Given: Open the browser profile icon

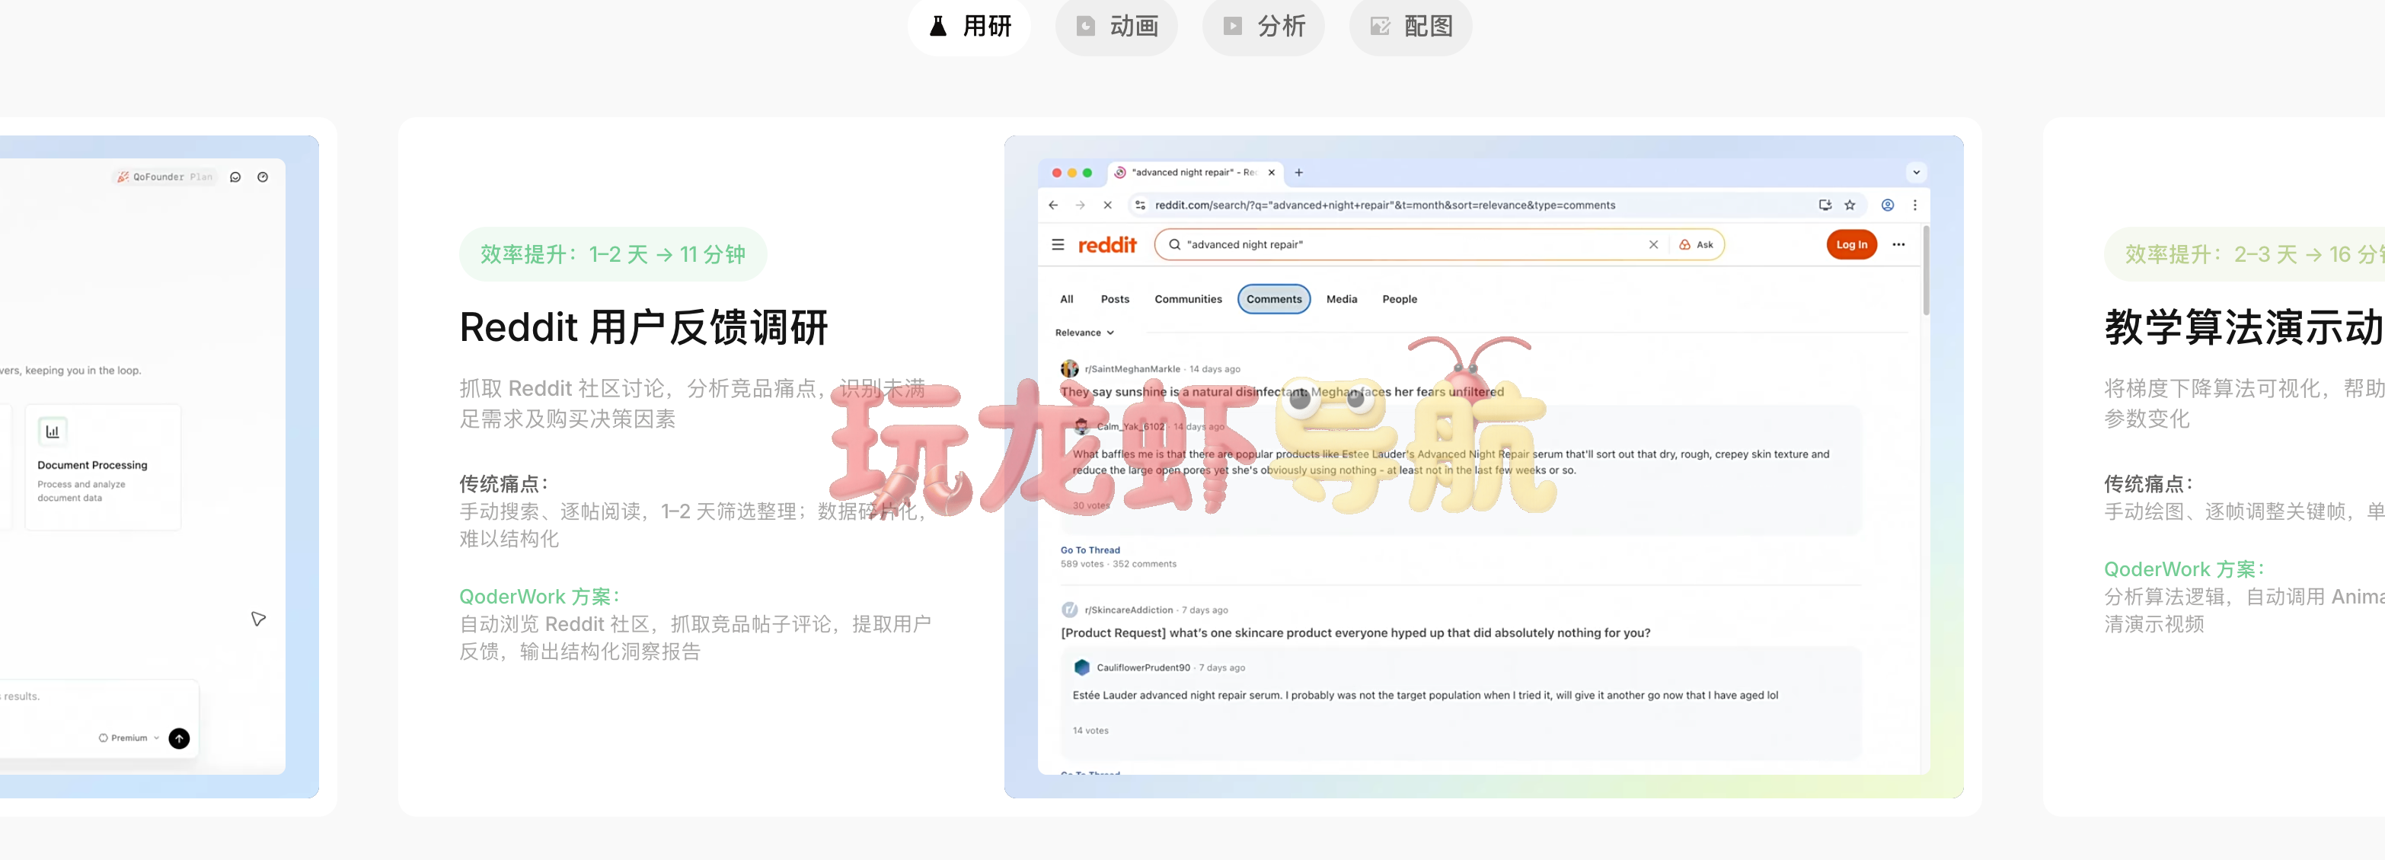Looking at the screenshot, I should point(1887,205).
